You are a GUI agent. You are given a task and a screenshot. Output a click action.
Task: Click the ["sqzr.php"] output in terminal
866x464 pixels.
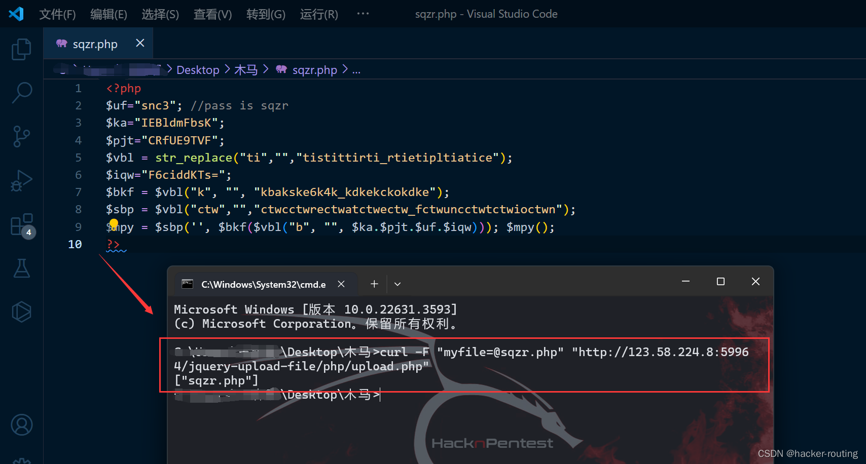tap(216, 380)
